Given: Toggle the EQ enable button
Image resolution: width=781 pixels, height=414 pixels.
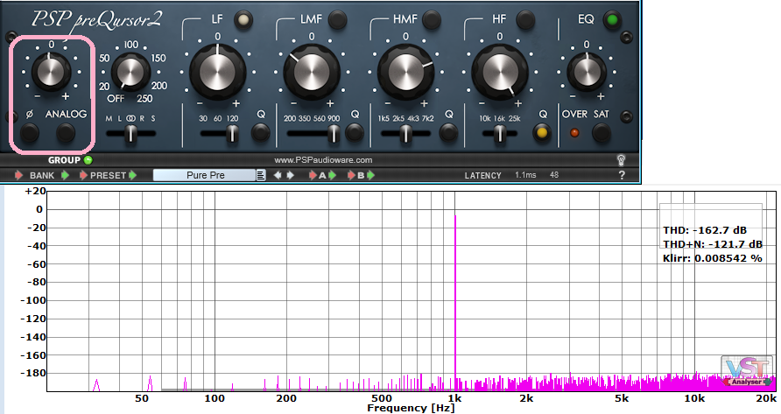Looking at the screenshot, I should coord(612,19).
